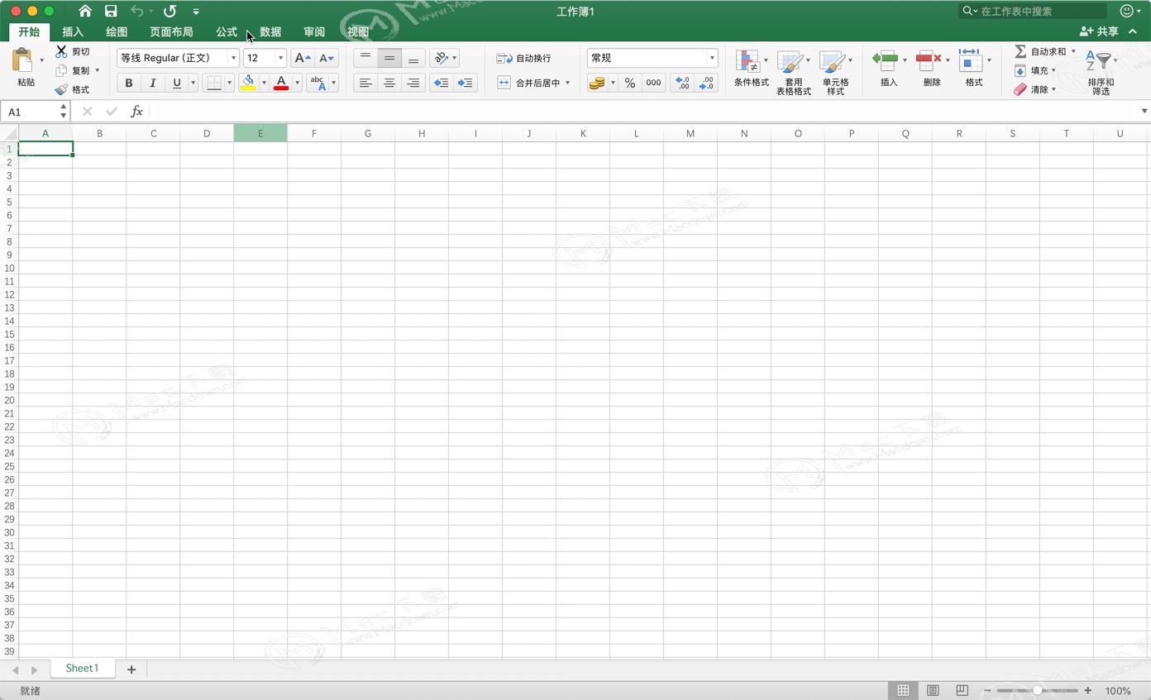
Task: Switch to Normal grid view in status bar
Action: click(x=903, y=690)
